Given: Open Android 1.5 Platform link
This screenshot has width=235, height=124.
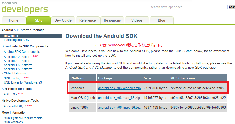Looking at the screenshot, I should pos(18,69).
